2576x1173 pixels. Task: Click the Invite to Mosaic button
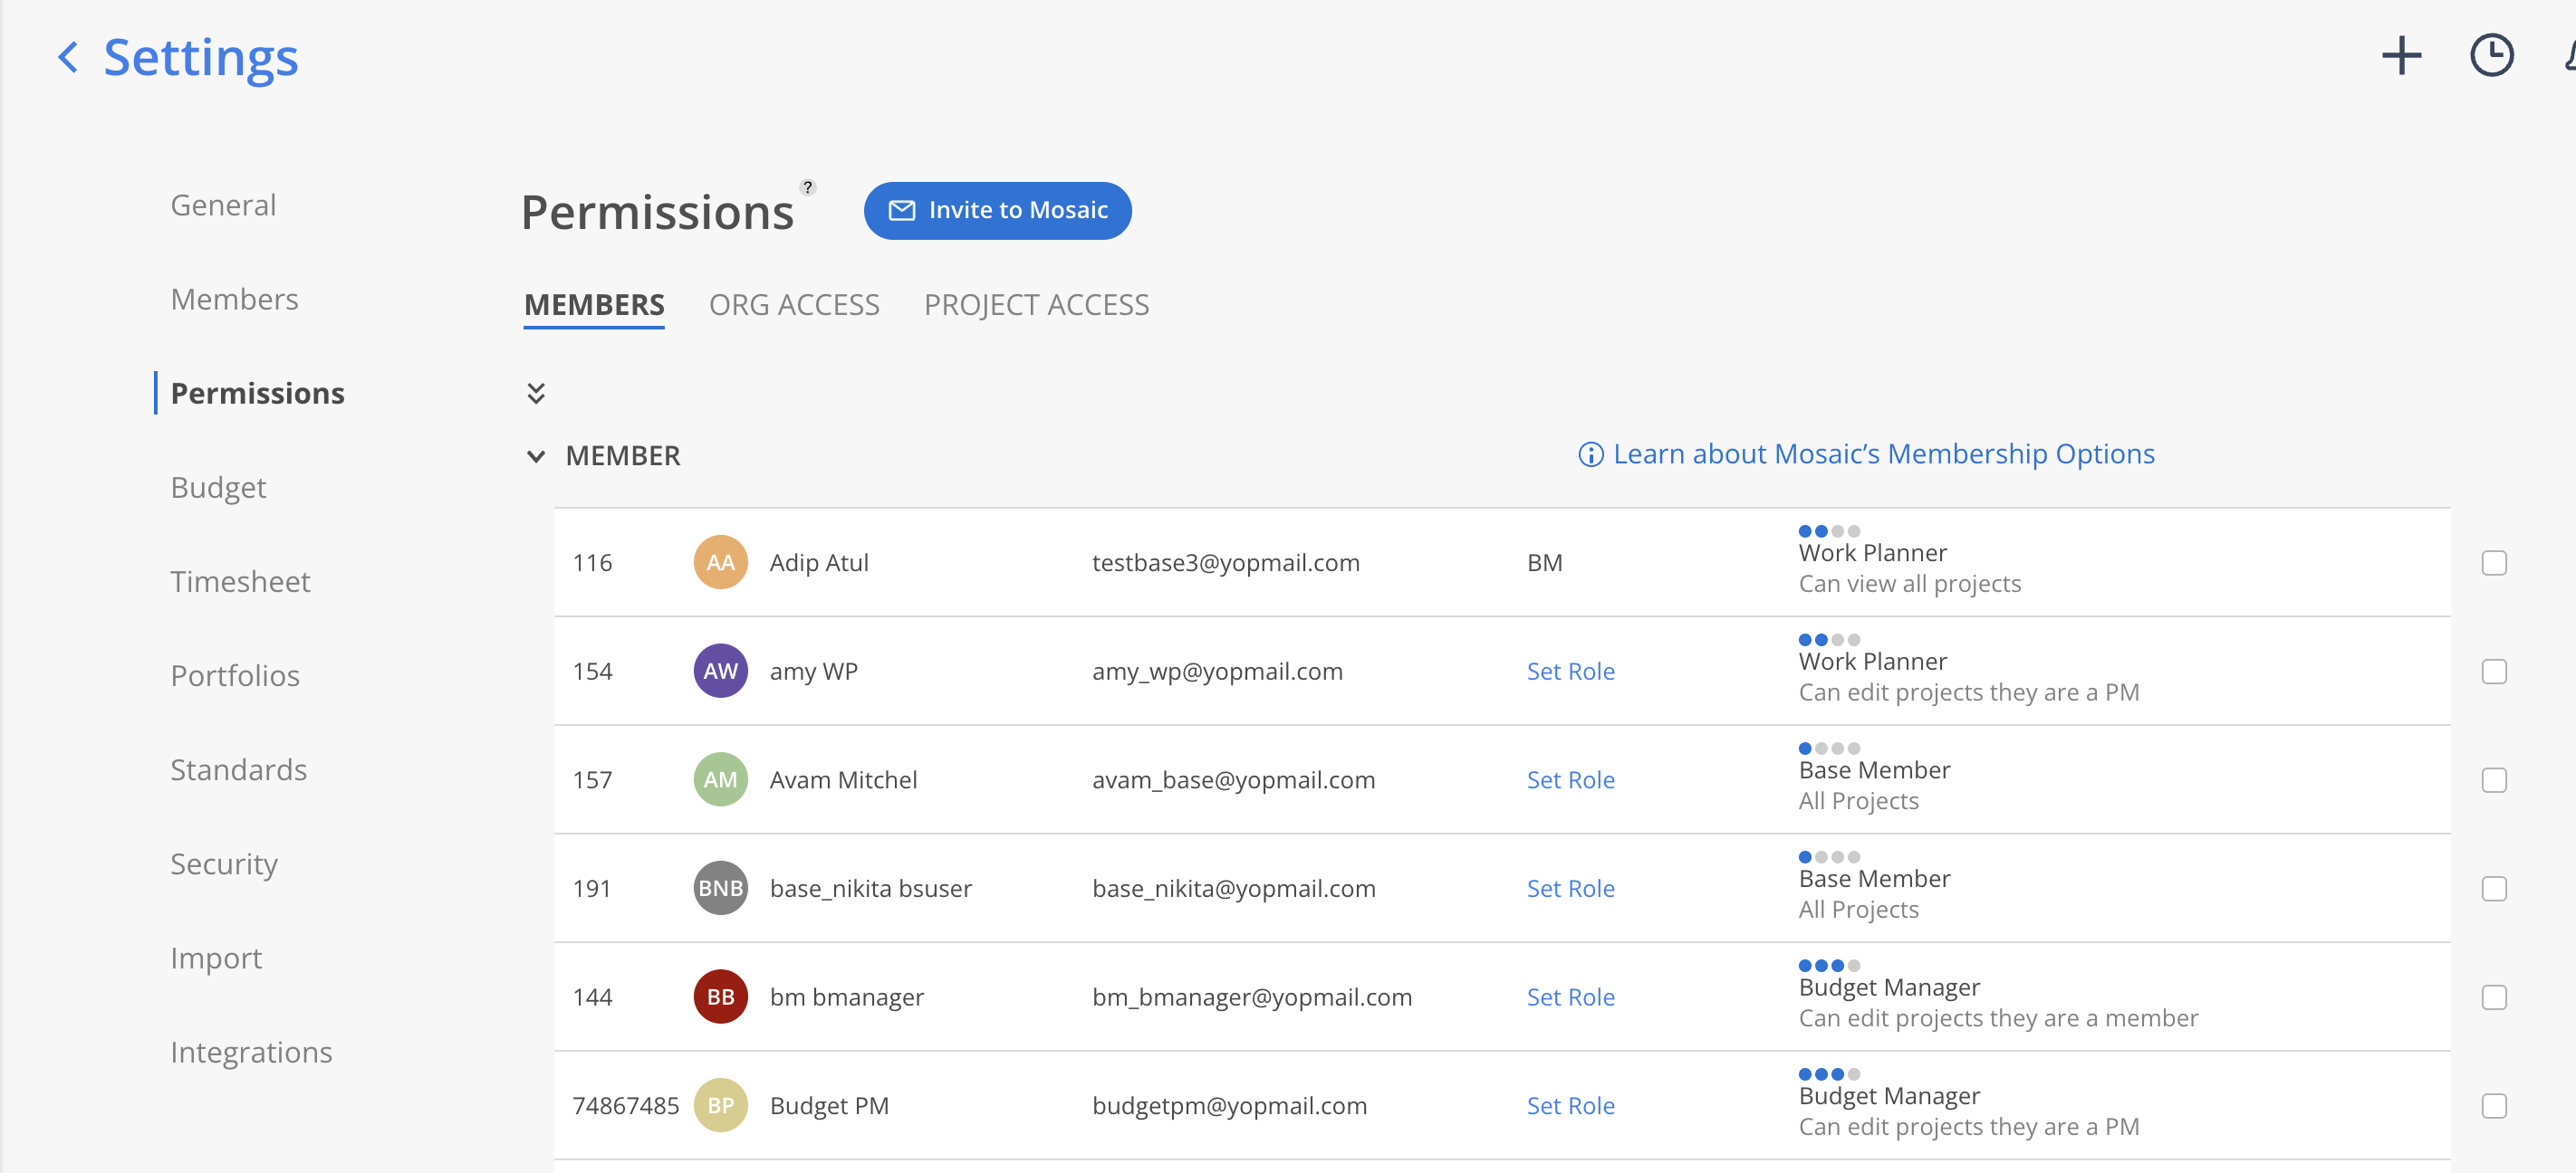coord(997,211)
